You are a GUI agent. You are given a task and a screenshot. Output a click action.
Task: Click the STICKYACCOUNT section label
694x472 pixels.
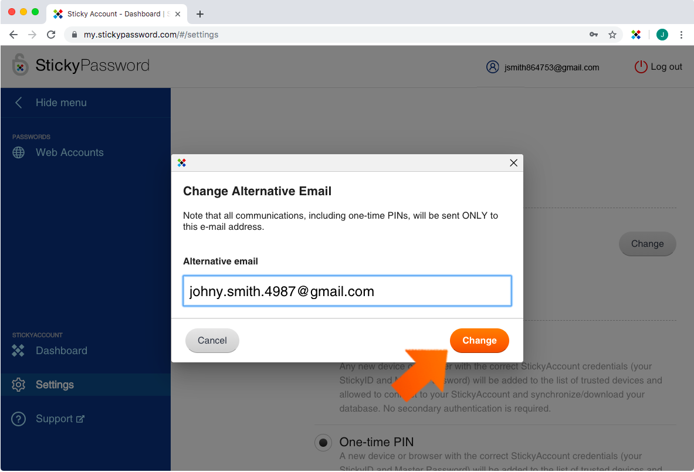(x=37, y=335)
